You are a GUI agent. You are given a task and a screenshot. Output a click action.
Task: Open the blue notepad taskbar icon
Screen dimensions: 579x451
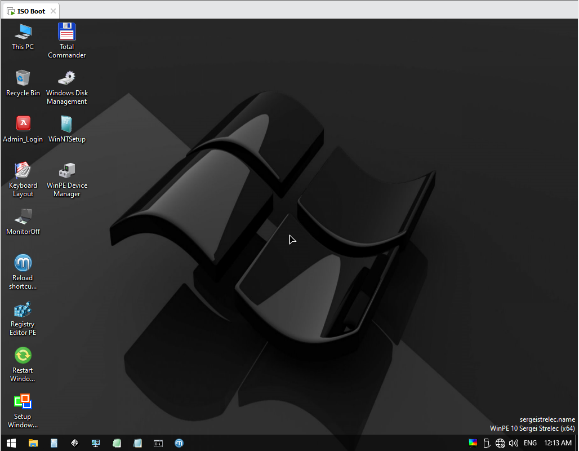click(x=137, y=443)
